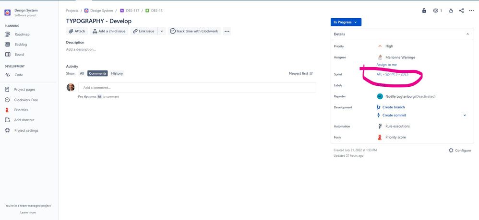479x220 pixels.
Task: Open Board in the sidebar
Action: (x=19, y=54)
